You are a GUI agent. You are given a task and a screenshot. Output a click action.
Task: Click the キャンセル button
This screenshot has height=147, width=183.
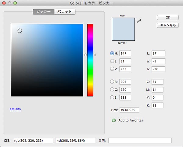(x=167, y=25)
